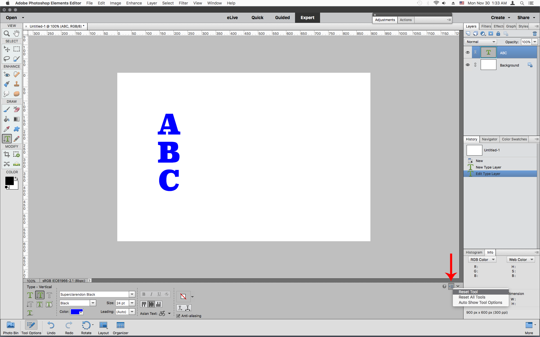Apply bold formatting to the text

143,294
